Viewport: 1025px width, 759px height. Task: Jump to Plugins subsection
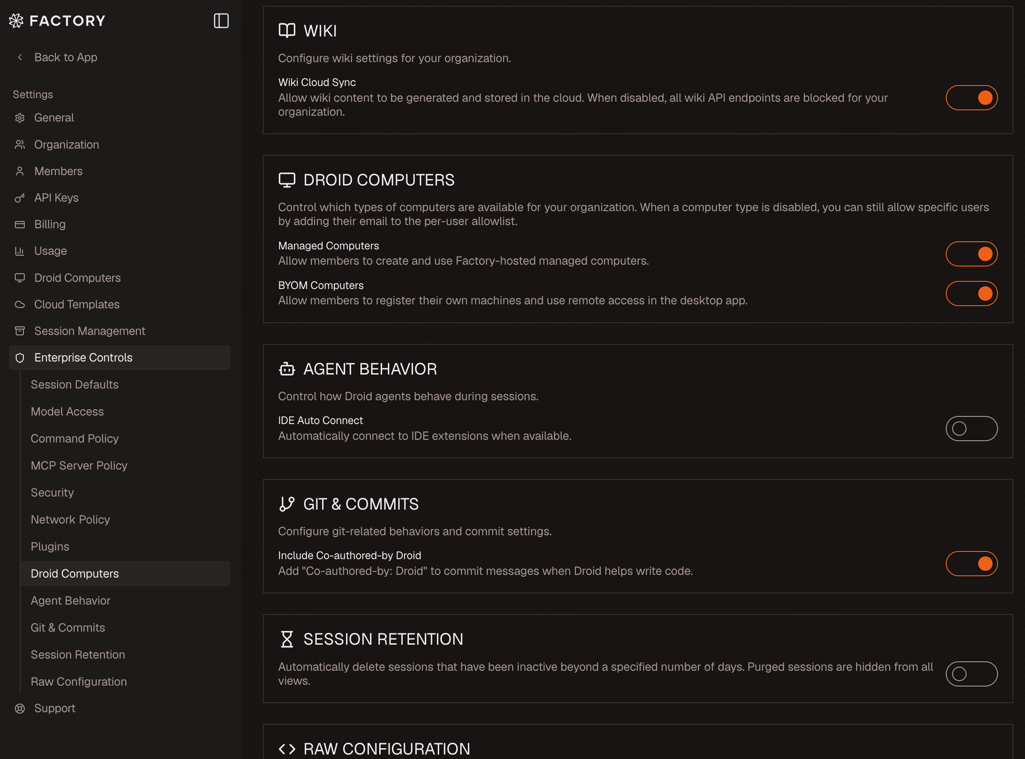(126, 547)
